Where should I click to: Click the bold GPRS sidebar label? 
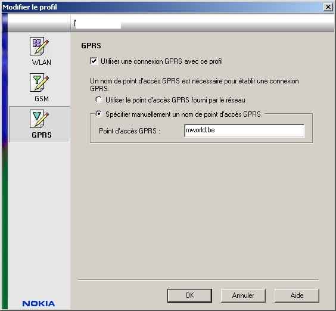tap(42, 135)
